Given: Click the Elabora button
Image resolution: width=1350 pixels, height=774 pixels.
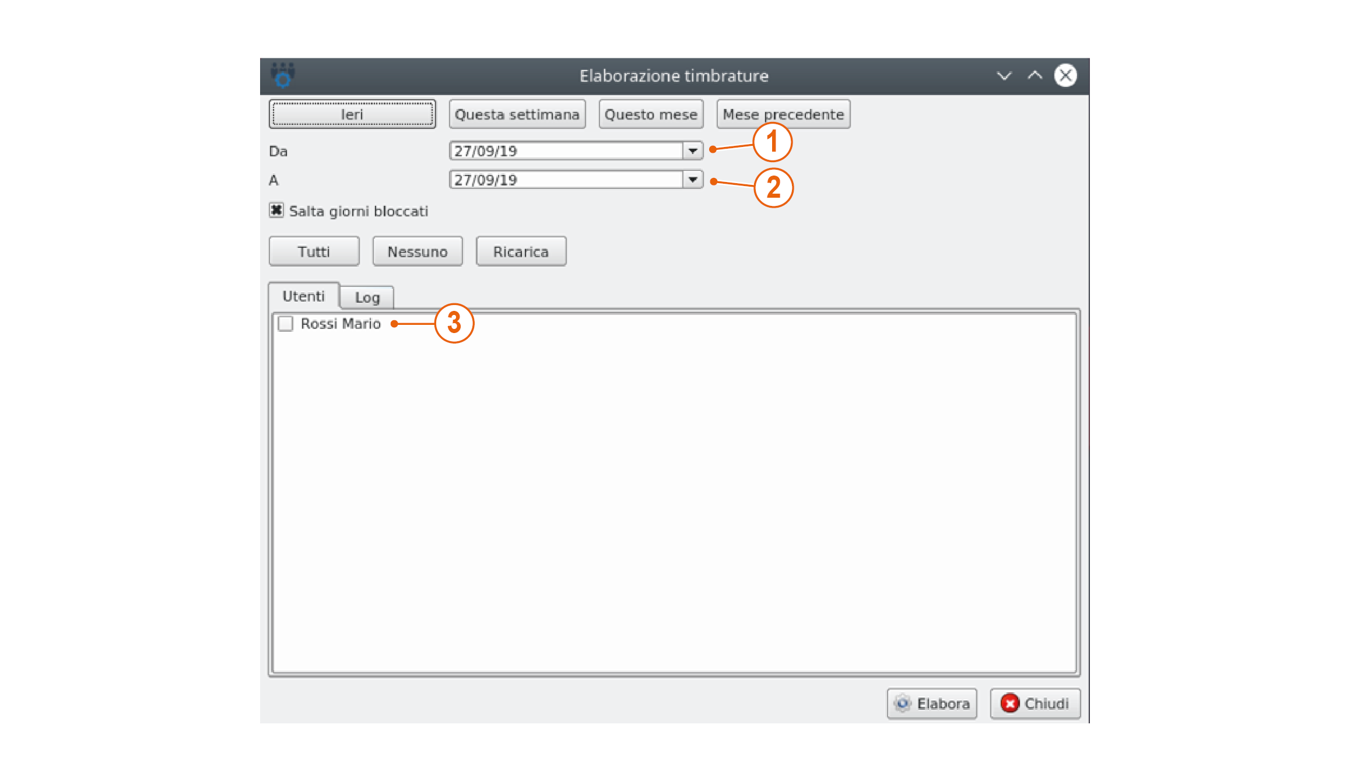Looking at the screenshot, I should click(931, 703).
